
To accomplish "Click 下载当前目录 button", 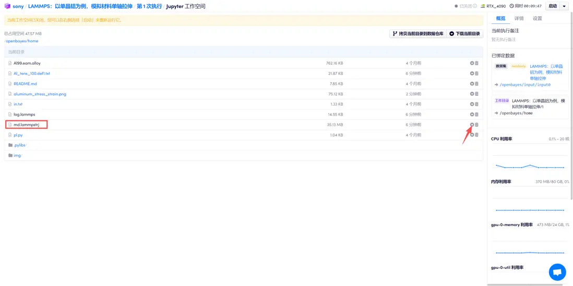I will pyautogui.click(x=465, y=33).
